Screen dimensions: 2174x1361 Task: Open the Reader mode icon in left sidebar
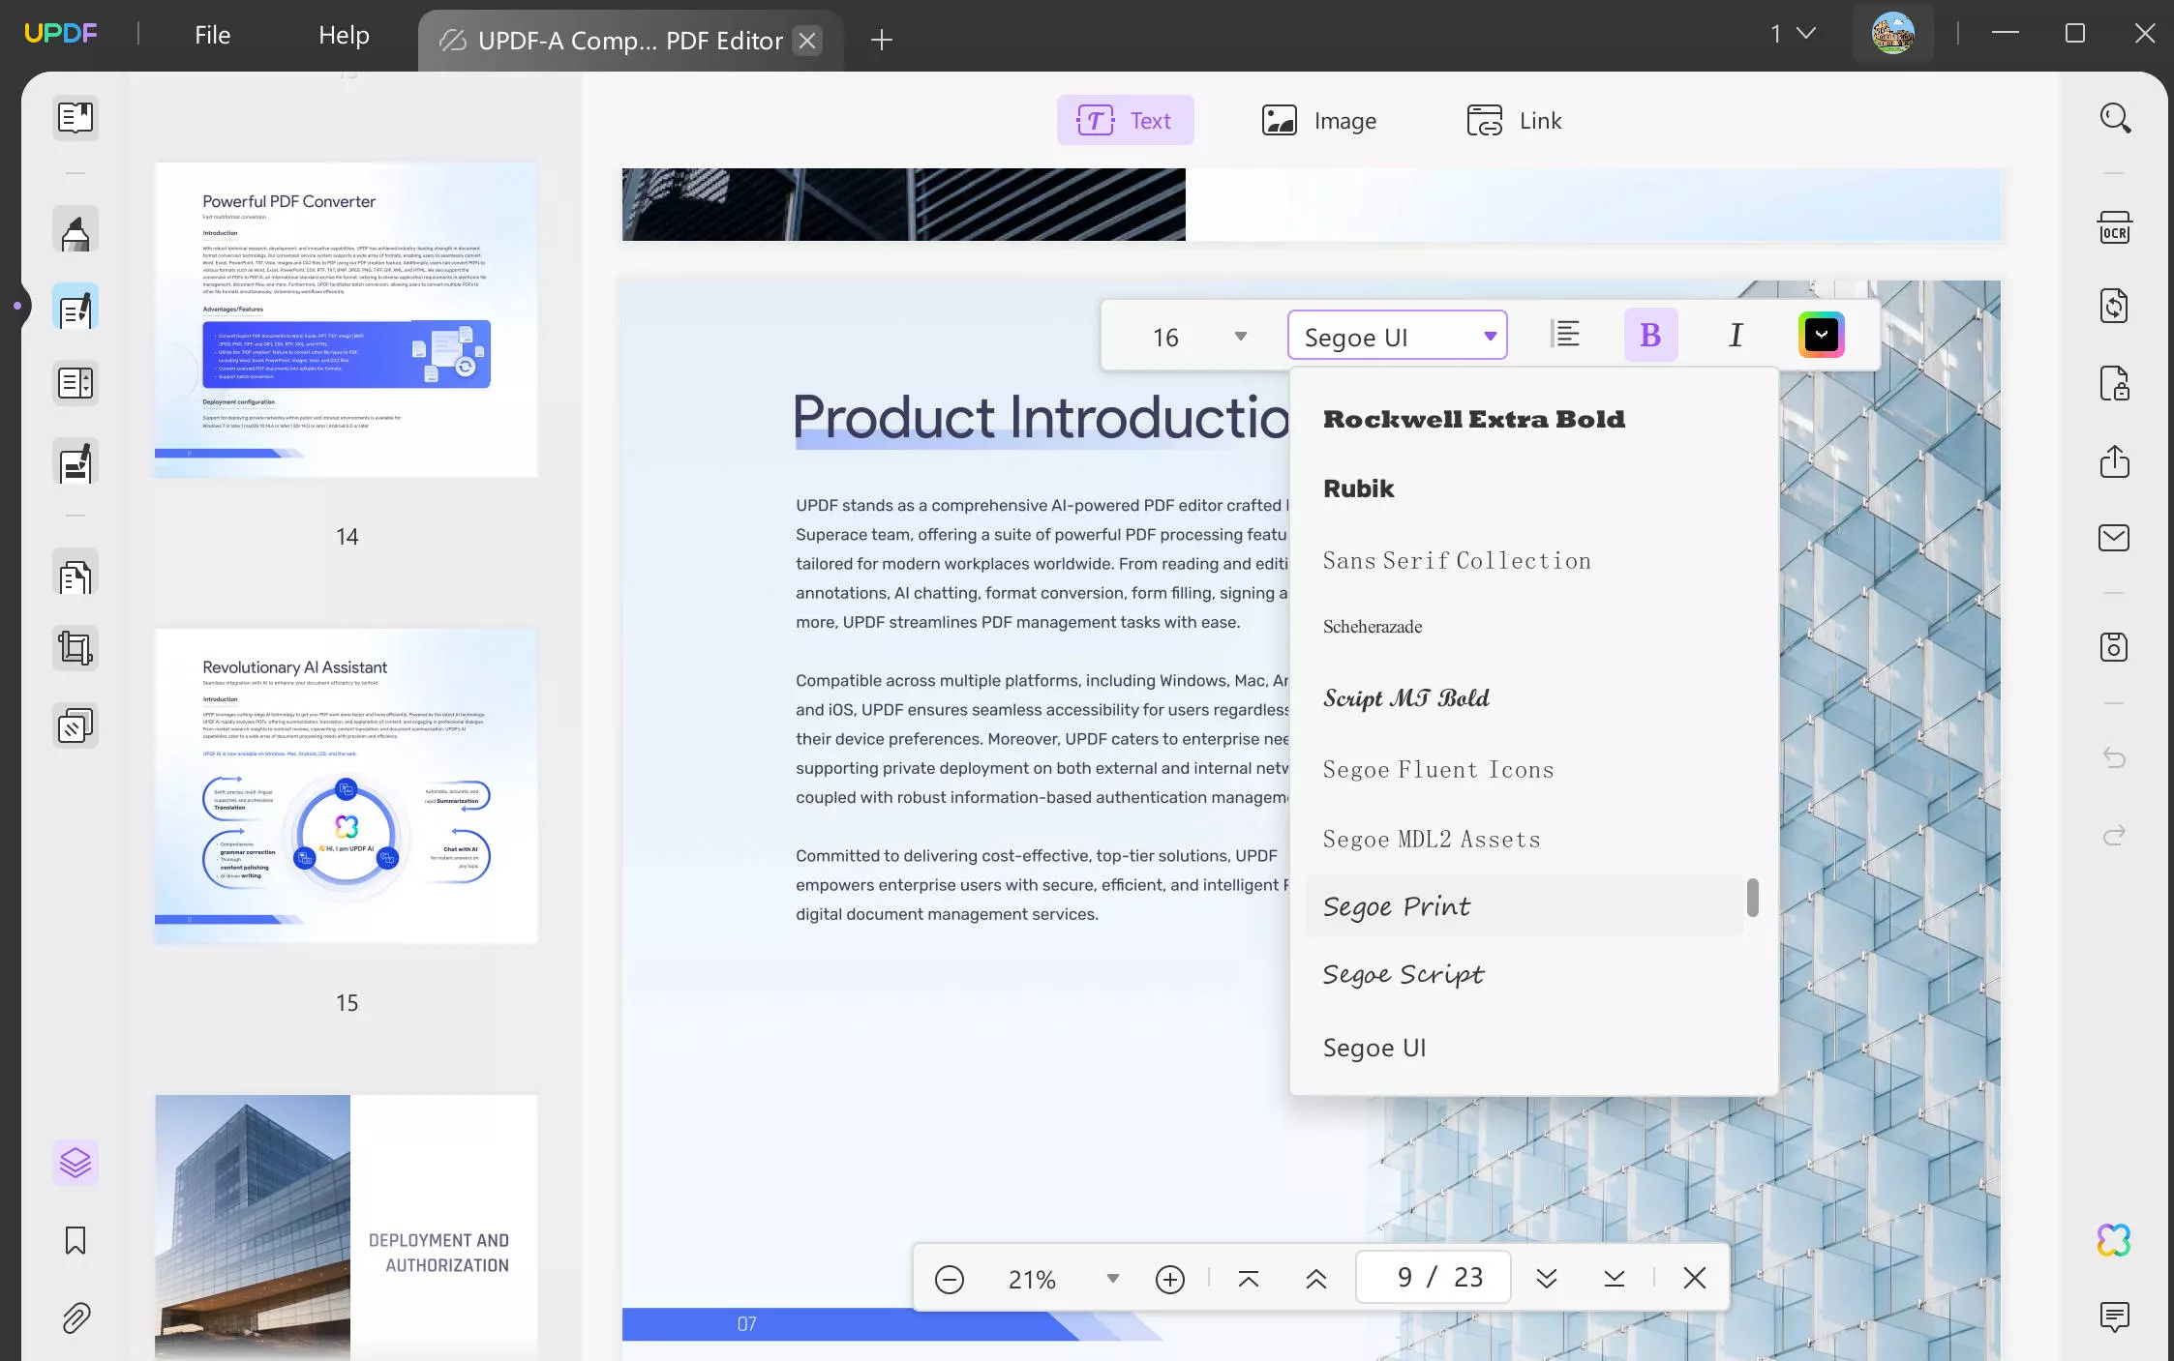pos(75,118)
